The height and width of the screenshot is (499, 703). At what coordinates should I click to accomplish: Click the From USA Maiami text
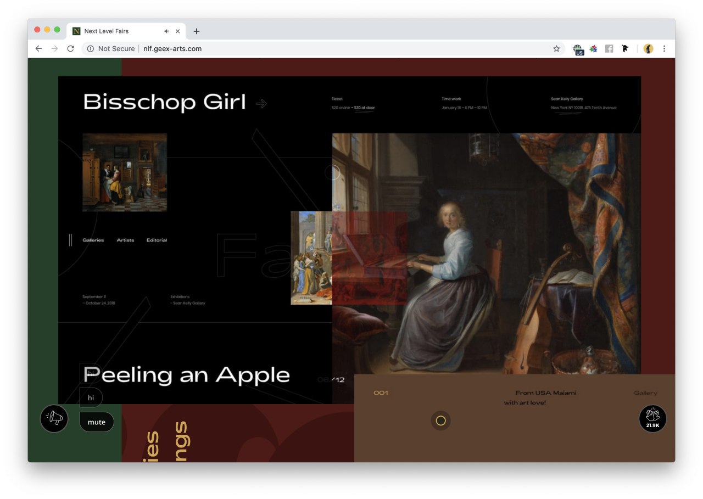(x=546, y=393)
